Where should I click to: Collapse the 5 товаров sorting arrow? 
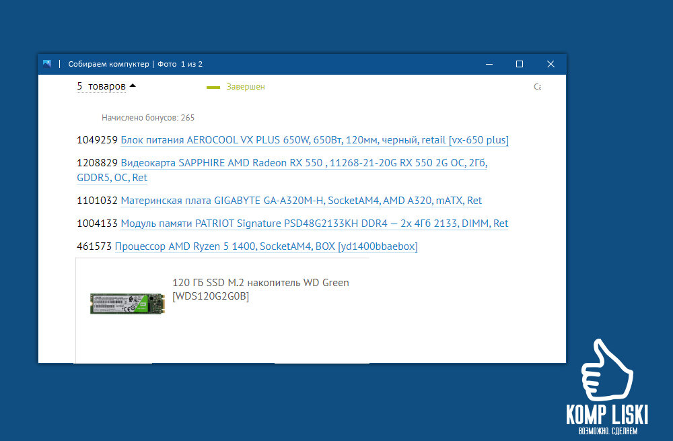click(x=132, y=86)
